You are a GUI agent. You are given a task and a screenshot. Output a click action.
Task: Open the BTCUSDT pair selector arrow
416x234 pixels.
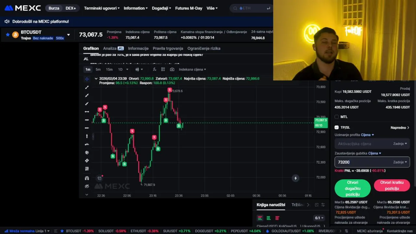click(x=68, y=35)
